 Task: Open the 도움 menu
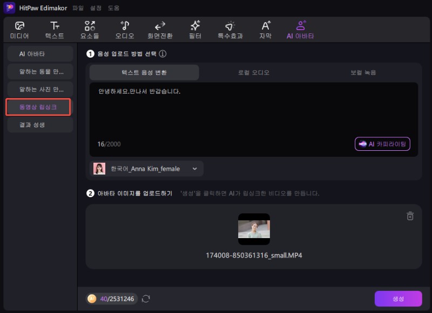113,8
